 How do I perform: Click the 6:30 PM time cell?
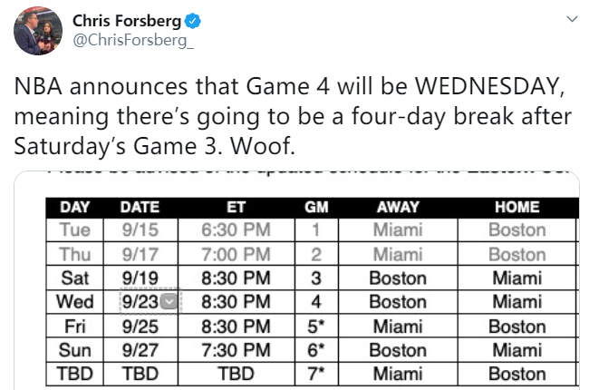coord(236,230)
